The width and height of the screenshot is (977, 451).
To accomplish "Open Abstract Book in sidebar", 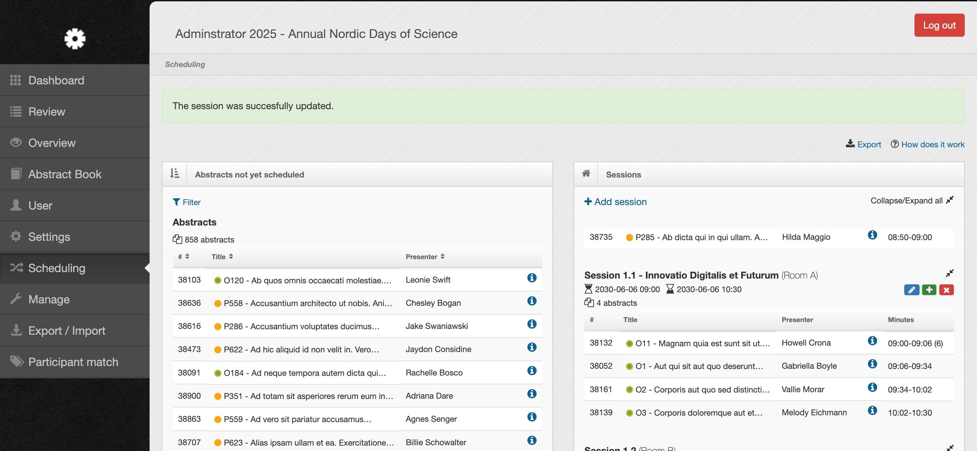I will coord(65,174).
